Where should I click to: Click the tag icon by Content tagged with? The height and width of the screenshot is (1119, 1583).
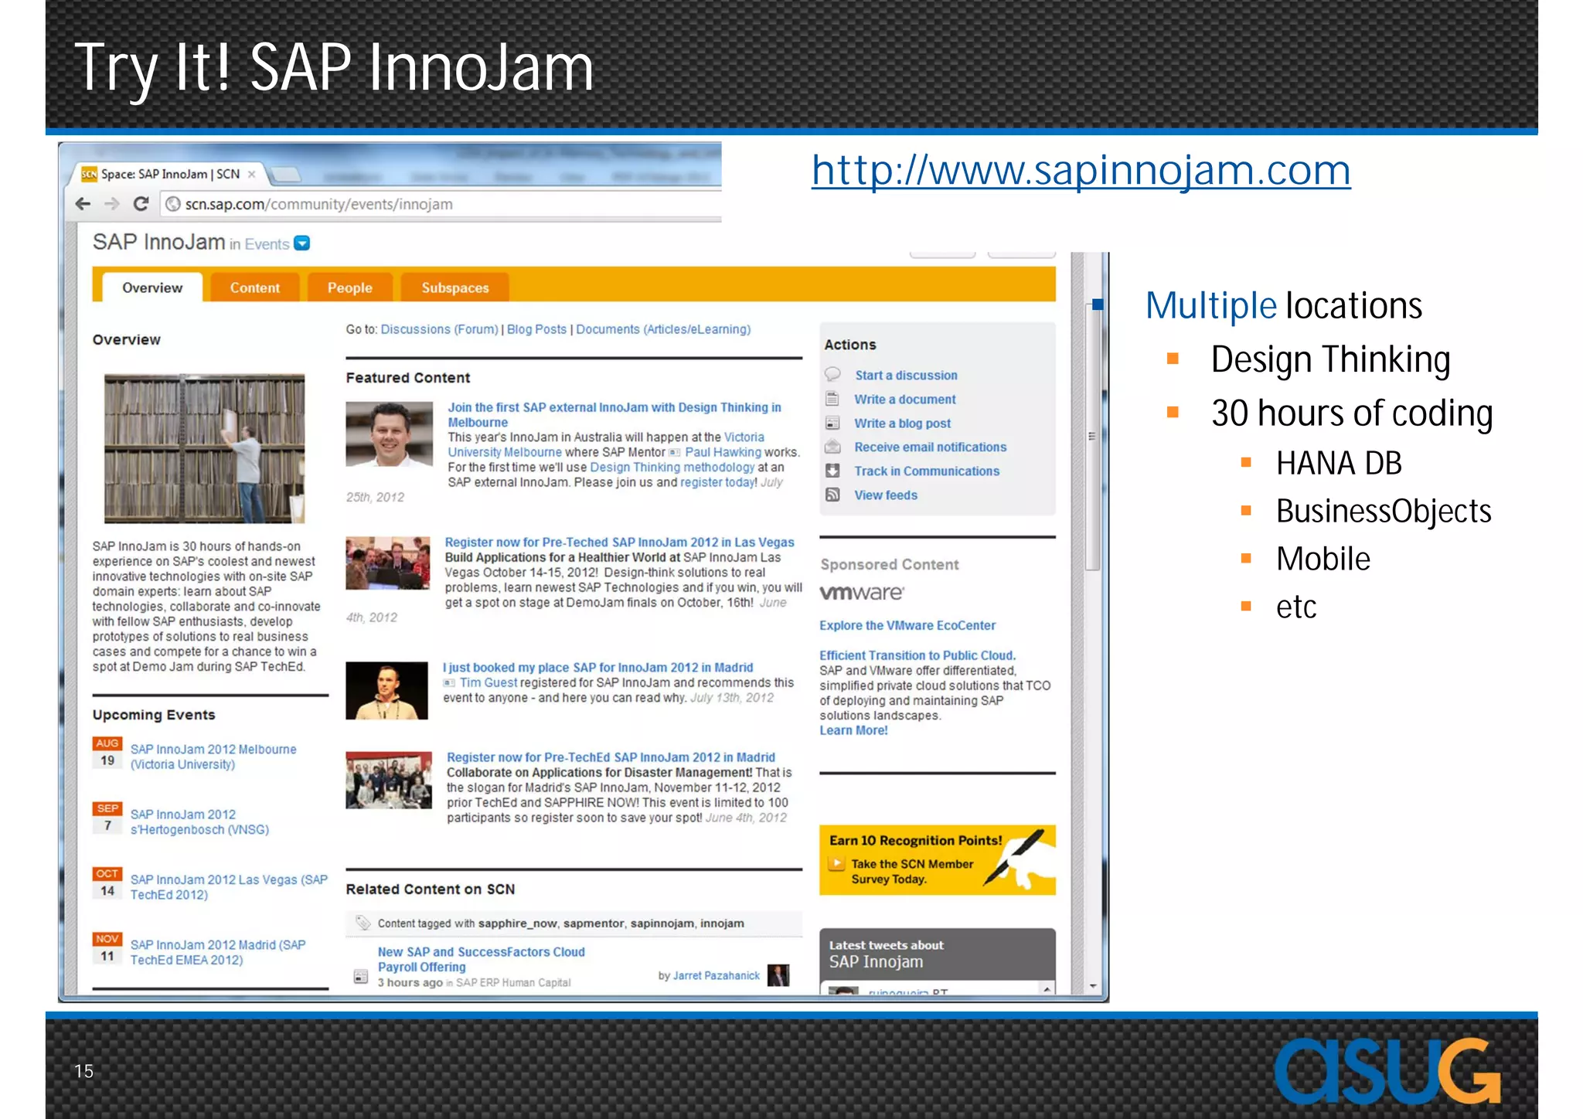coord(363,923)
